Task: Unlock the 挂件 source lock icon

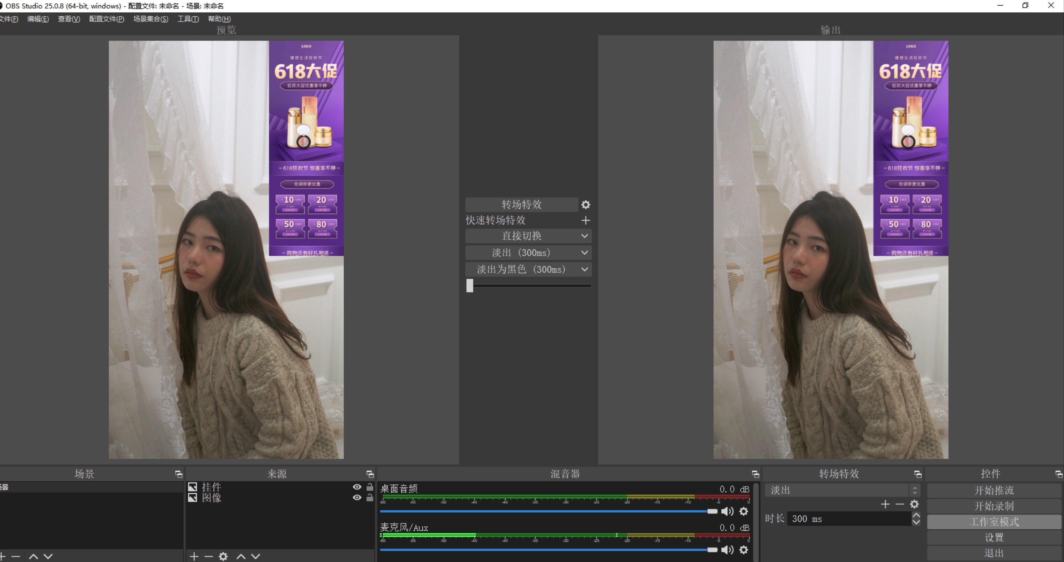Action: click(370, 487)
